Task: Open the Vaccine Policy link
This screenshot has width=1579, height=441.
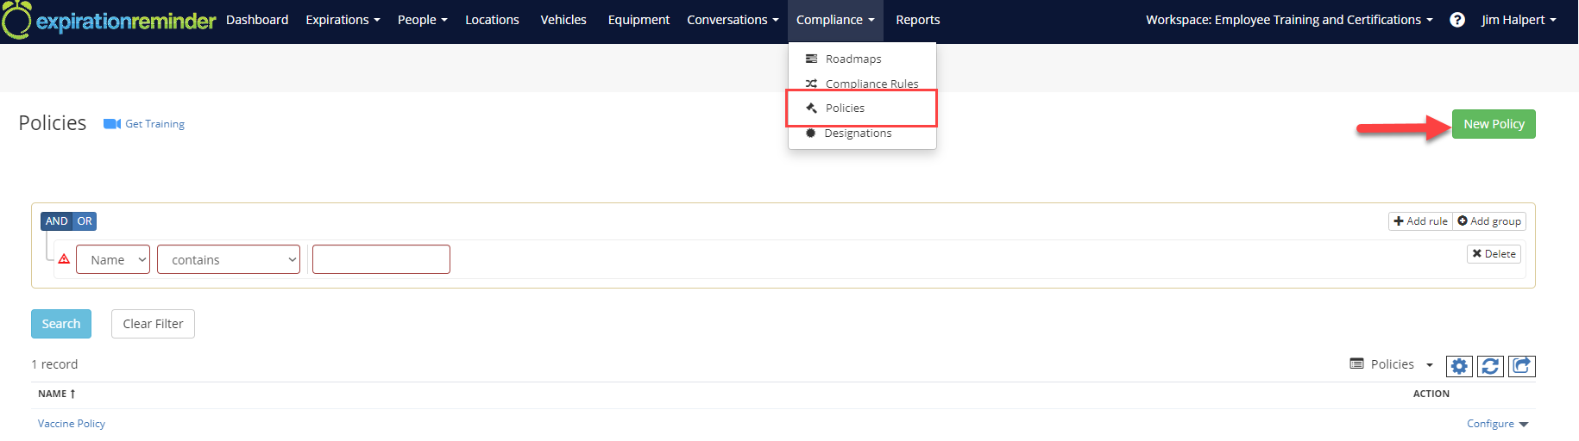Action: click(72, 424)
